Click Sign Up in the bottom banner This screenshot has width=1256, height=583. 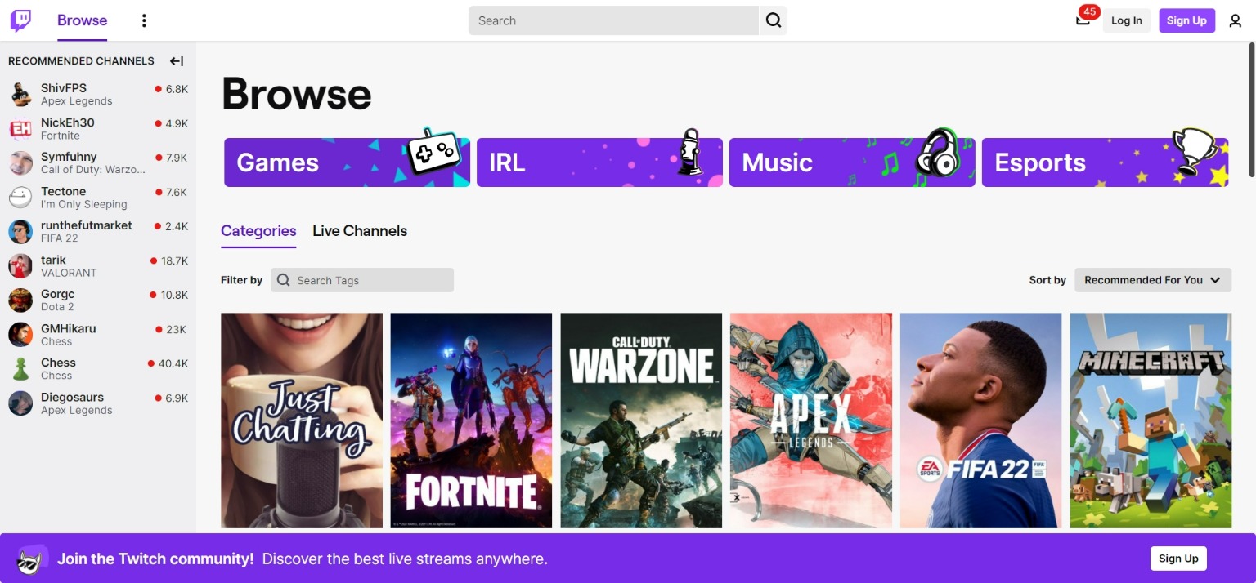coord(1178,559)
